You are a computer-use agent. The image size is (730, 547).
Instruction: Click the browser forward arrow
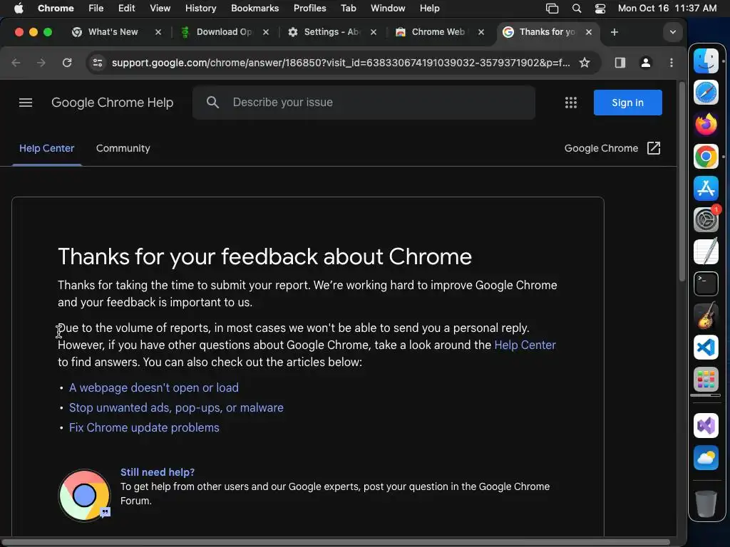point(41,63)
